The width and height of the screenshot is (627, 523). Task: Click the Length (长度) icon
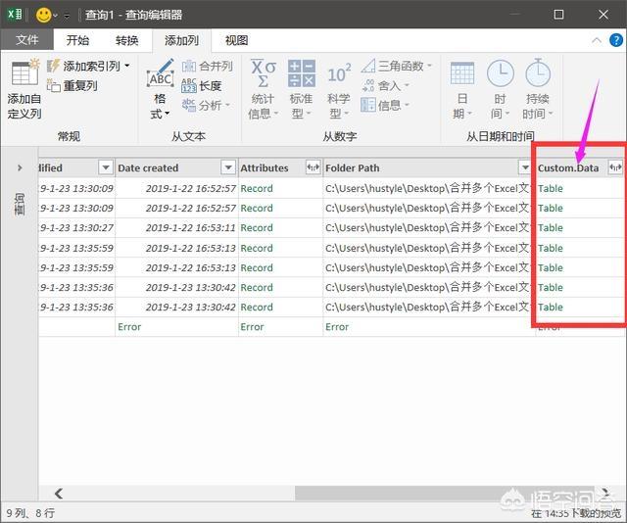pyautogui.click(x=189, y=85)
